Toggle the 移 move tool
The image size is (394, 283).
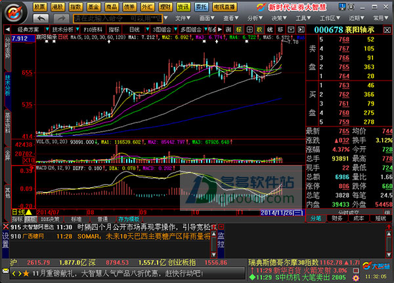point(280,29)
